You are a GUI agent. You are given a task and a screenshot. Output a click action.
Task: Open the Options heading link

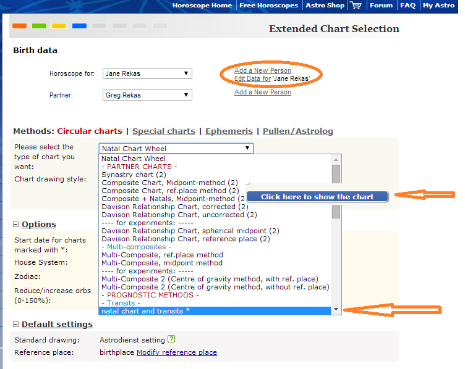pos(39,224)
